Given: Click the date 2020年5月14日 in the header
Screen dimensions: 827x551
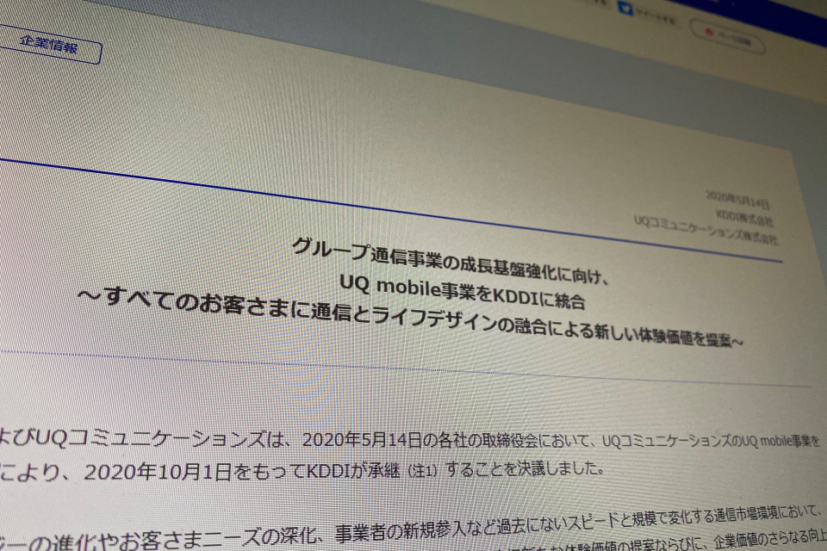Looking at the screenshot, I should (737, 200).
